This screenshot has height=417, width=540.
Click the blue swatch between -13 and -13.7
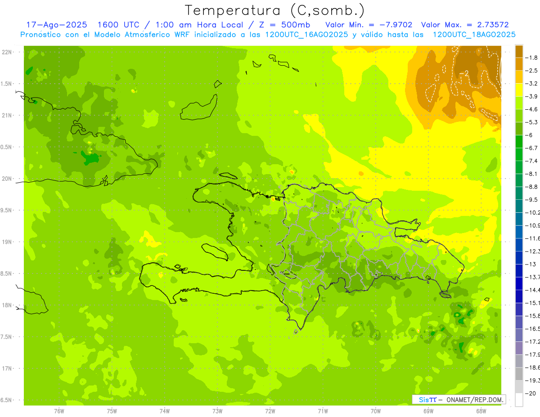[x=519, y=270]
